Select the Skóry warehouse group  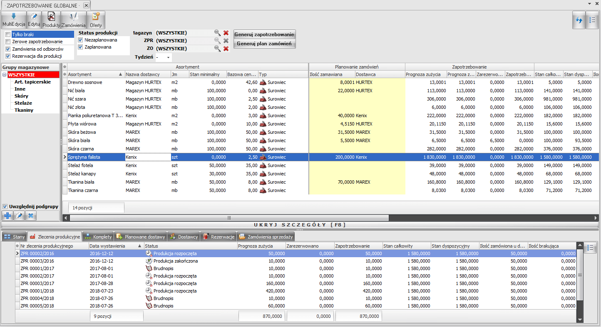[x=21, y=96]
